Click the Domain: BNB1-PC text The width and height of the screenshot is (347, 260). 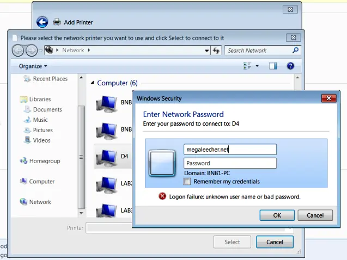(207, 173)
